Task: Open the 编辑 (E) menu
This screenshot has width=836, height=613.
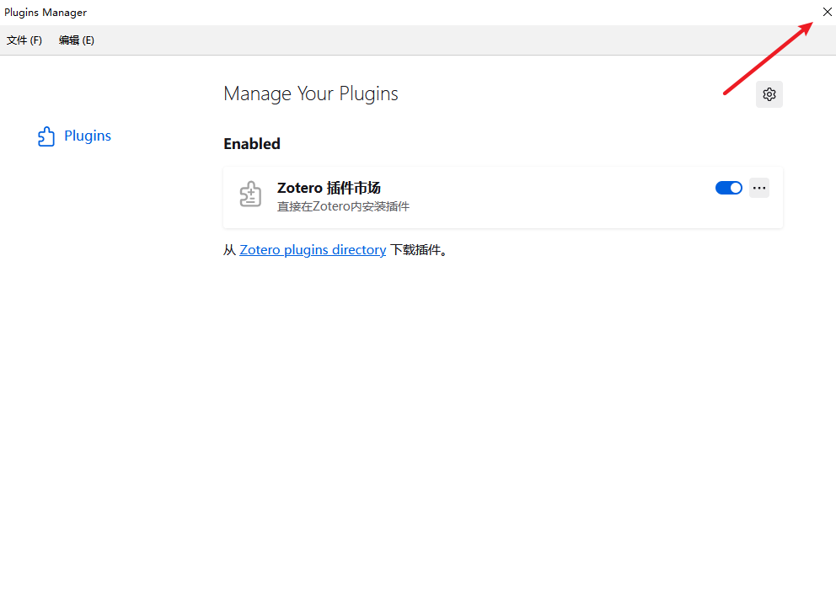Action: (x=77, y=40)
